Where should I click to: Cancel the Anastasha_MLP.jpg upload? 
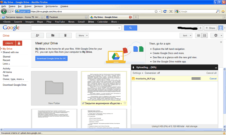pyautogui.click(x=213, y=79)
